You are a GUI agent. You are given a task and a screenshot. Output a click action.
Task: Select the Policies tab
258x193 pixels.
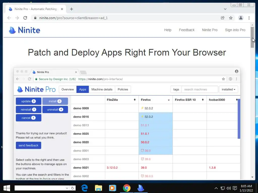123,89
